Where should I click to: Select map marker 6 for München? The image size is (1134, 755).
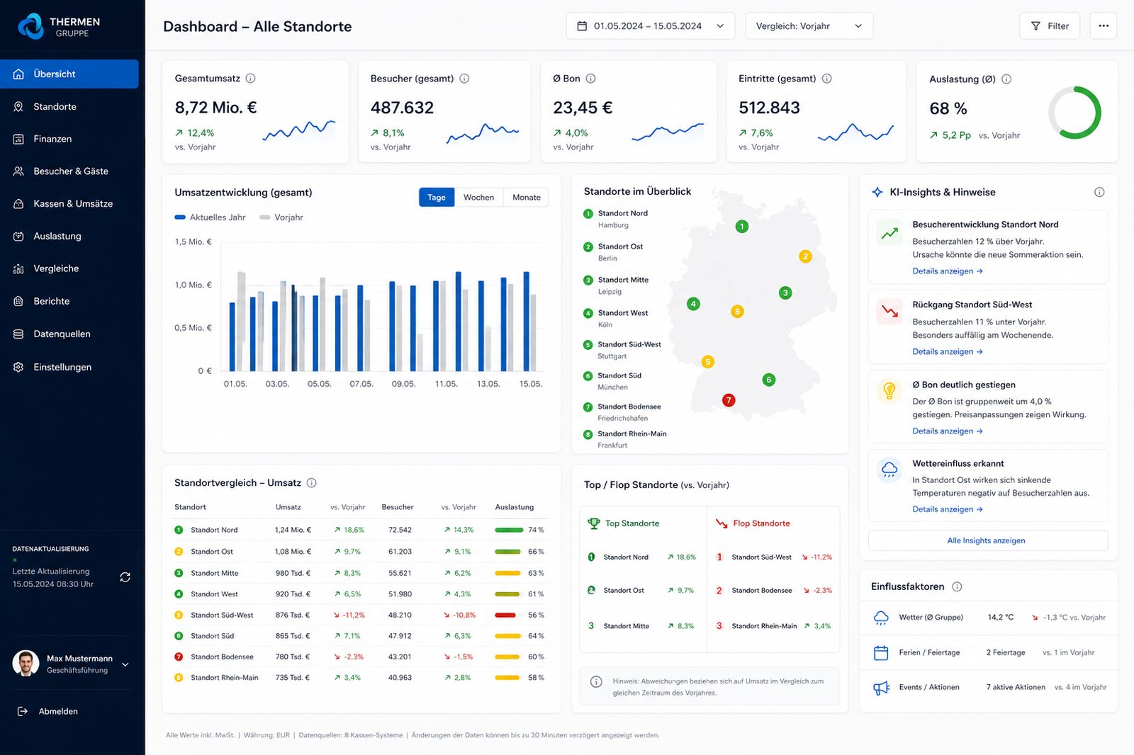click(768, 380)
